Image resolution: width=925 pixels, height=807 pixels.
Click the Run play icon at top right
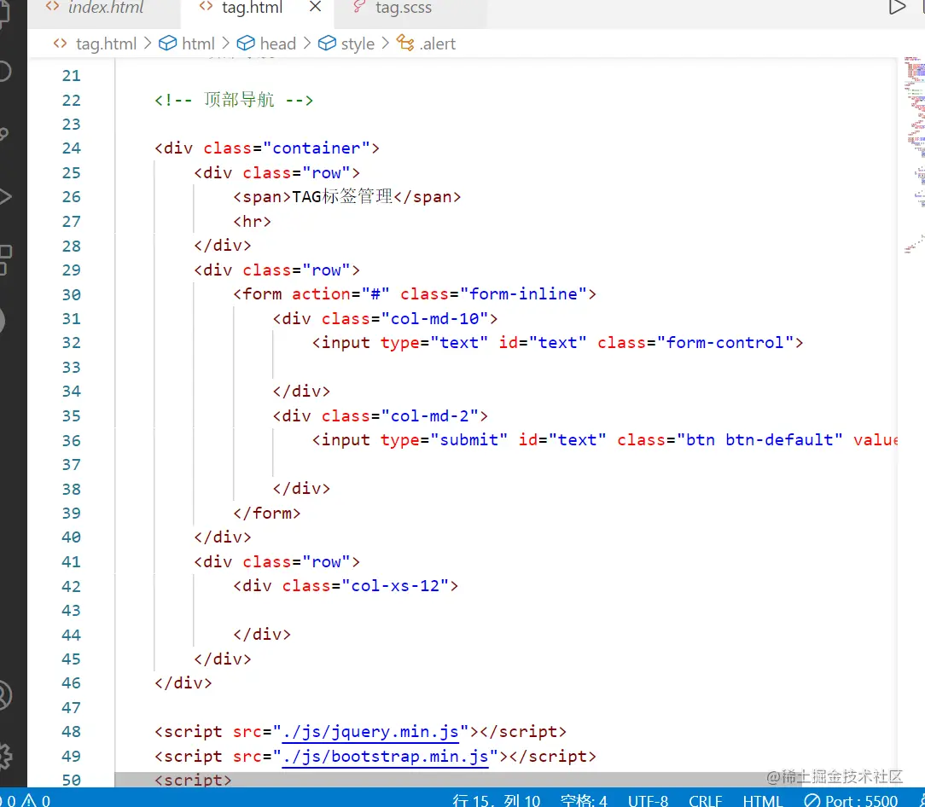(897, 8)
